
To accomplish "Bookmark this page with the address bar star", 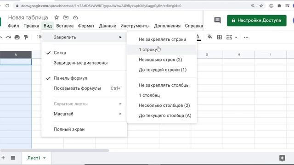I will pos(261,6).
